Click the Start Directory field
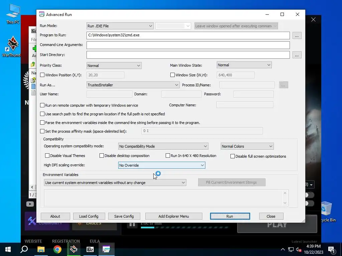Viewport: 342px width, 256px height. pos(188,55)
